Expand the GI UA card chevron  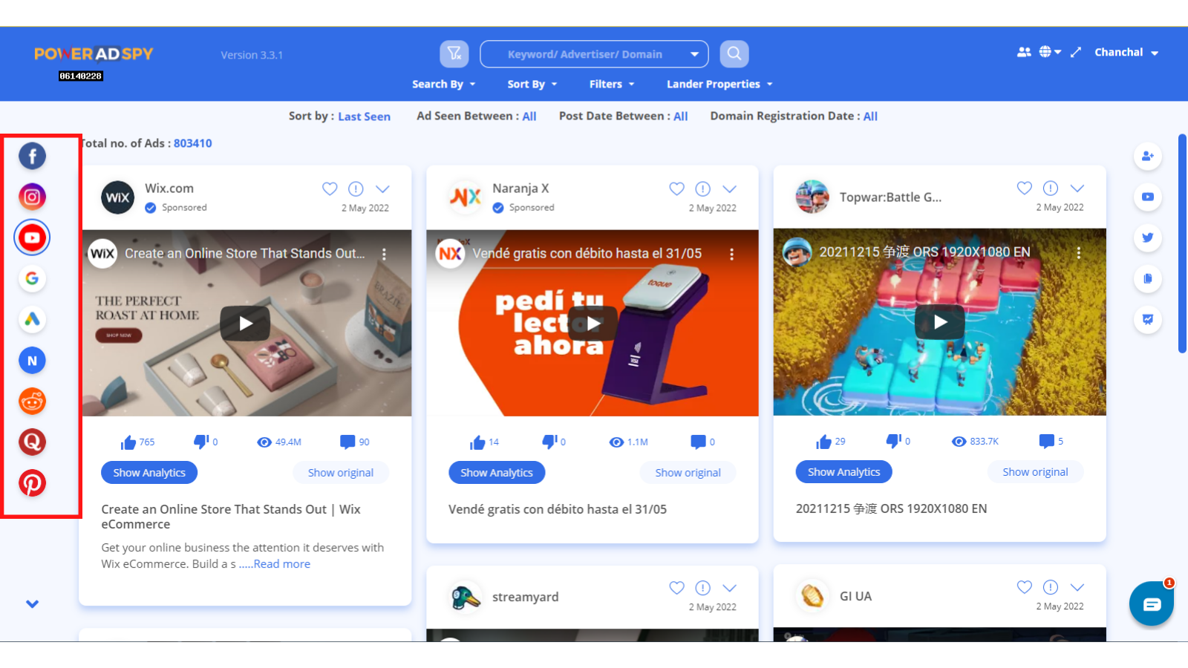[1077, 587]
